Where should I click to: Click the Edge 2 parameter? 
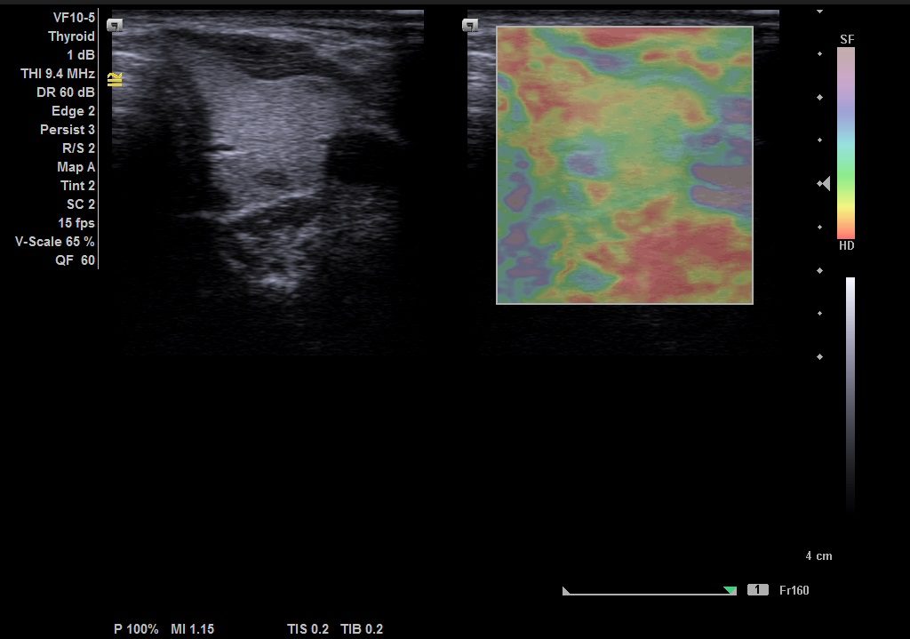coord(73,111)
